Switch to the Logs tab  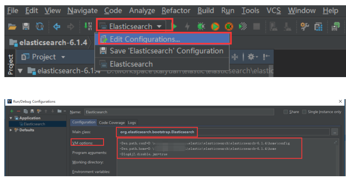132,122
